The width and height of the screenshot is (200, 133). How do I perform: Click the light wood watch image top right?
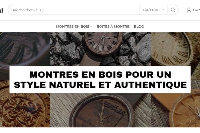point(176,49)
